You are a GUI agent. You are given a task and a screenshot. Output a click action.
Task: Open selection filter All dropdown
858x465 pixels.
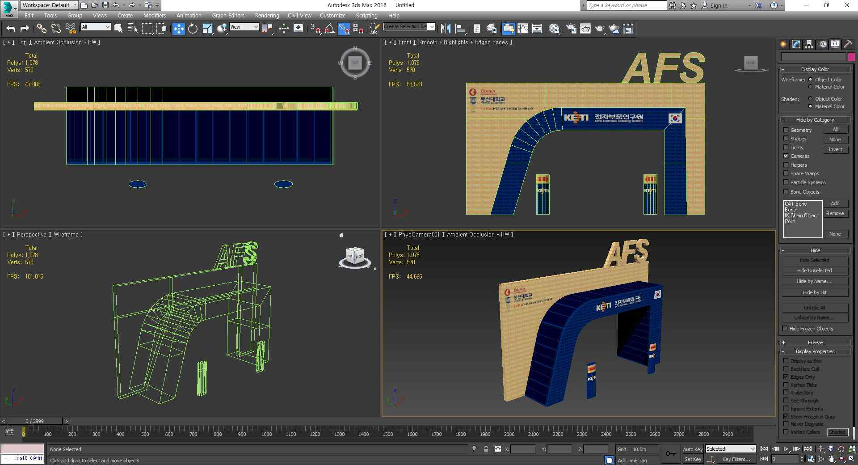pyautogui.click(x=96, y=27)
